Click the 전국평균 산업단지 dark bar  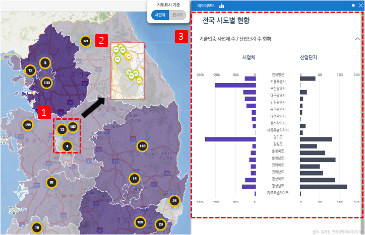click(x=308, y=79)
